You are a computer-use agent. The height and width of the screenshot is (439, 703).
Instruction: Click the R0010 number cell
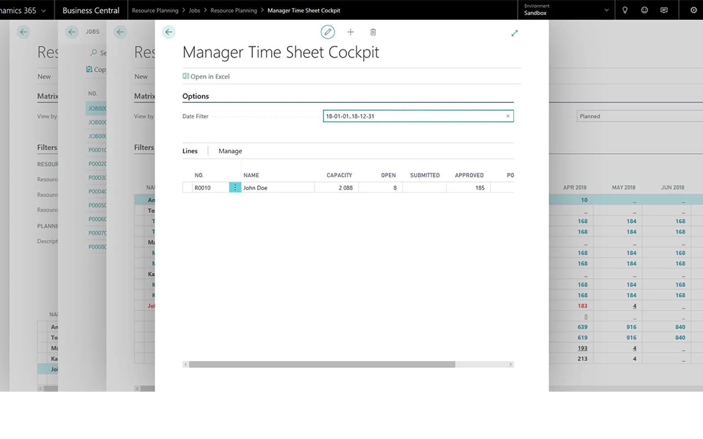click(211, 187)
